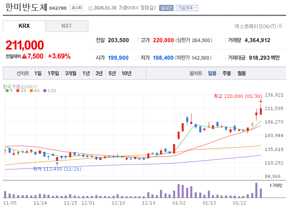The image size is (286, 207).
Task: Click the 236,921 price axis label
Action: tap(274, 95)
